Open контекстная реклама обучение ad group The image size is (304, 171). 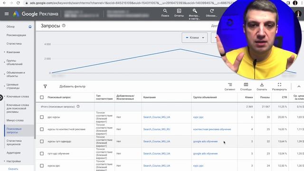tap(212, 129)
